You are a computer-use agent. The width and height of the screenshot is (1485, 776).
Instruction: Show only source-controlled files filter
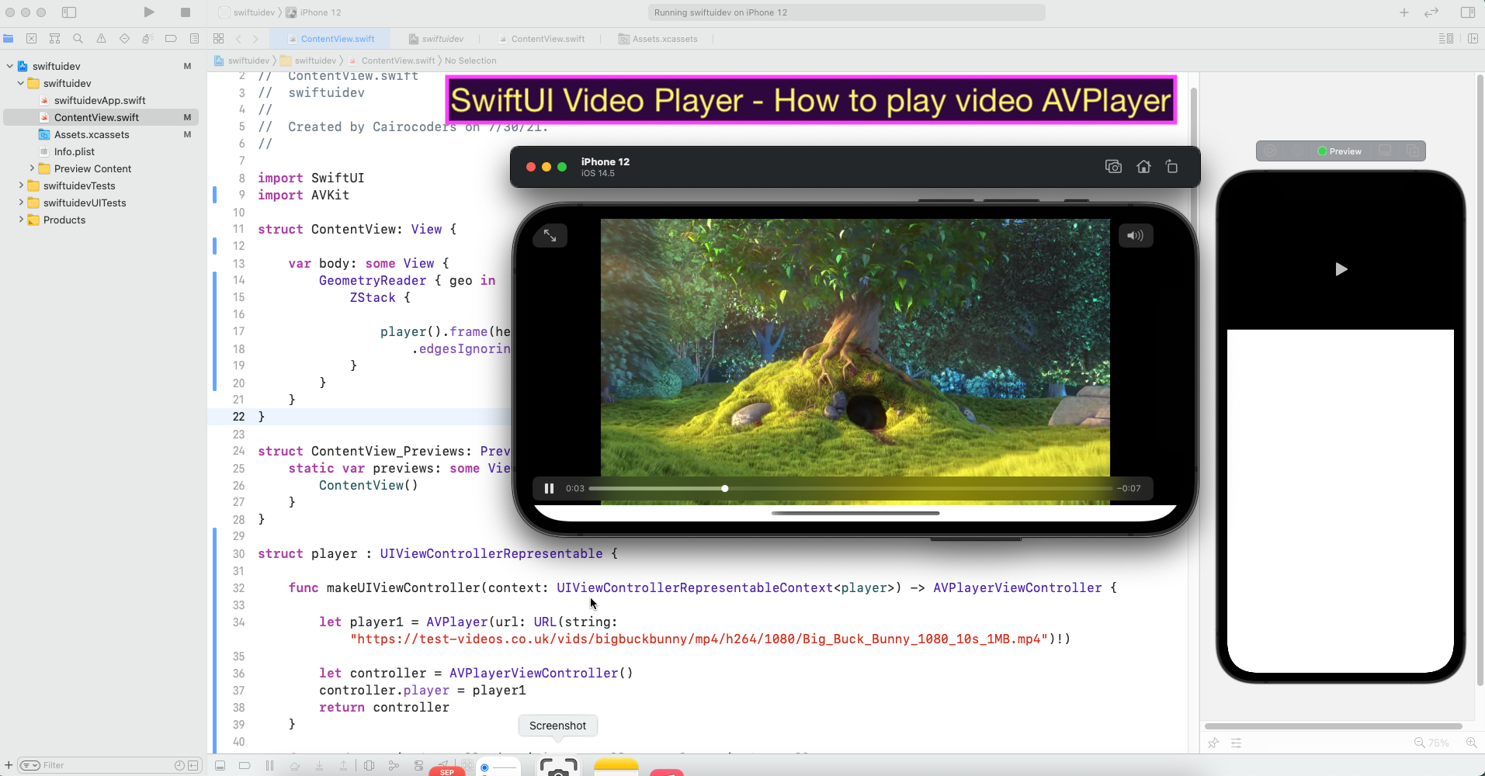[x=193, y=765]
